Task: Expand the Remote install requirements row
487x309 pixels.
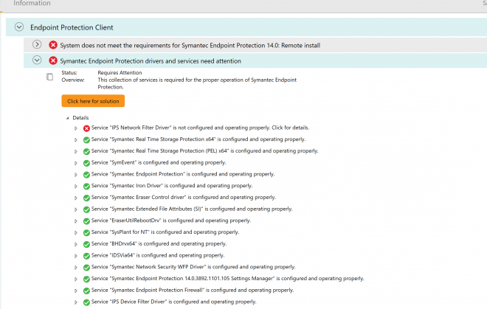Action: click(x=37, y=44)
